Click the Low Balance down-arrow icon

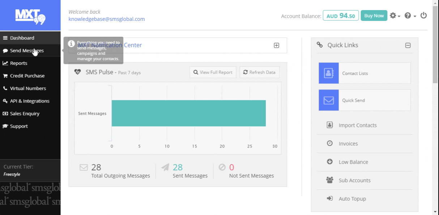click(329, 162)
